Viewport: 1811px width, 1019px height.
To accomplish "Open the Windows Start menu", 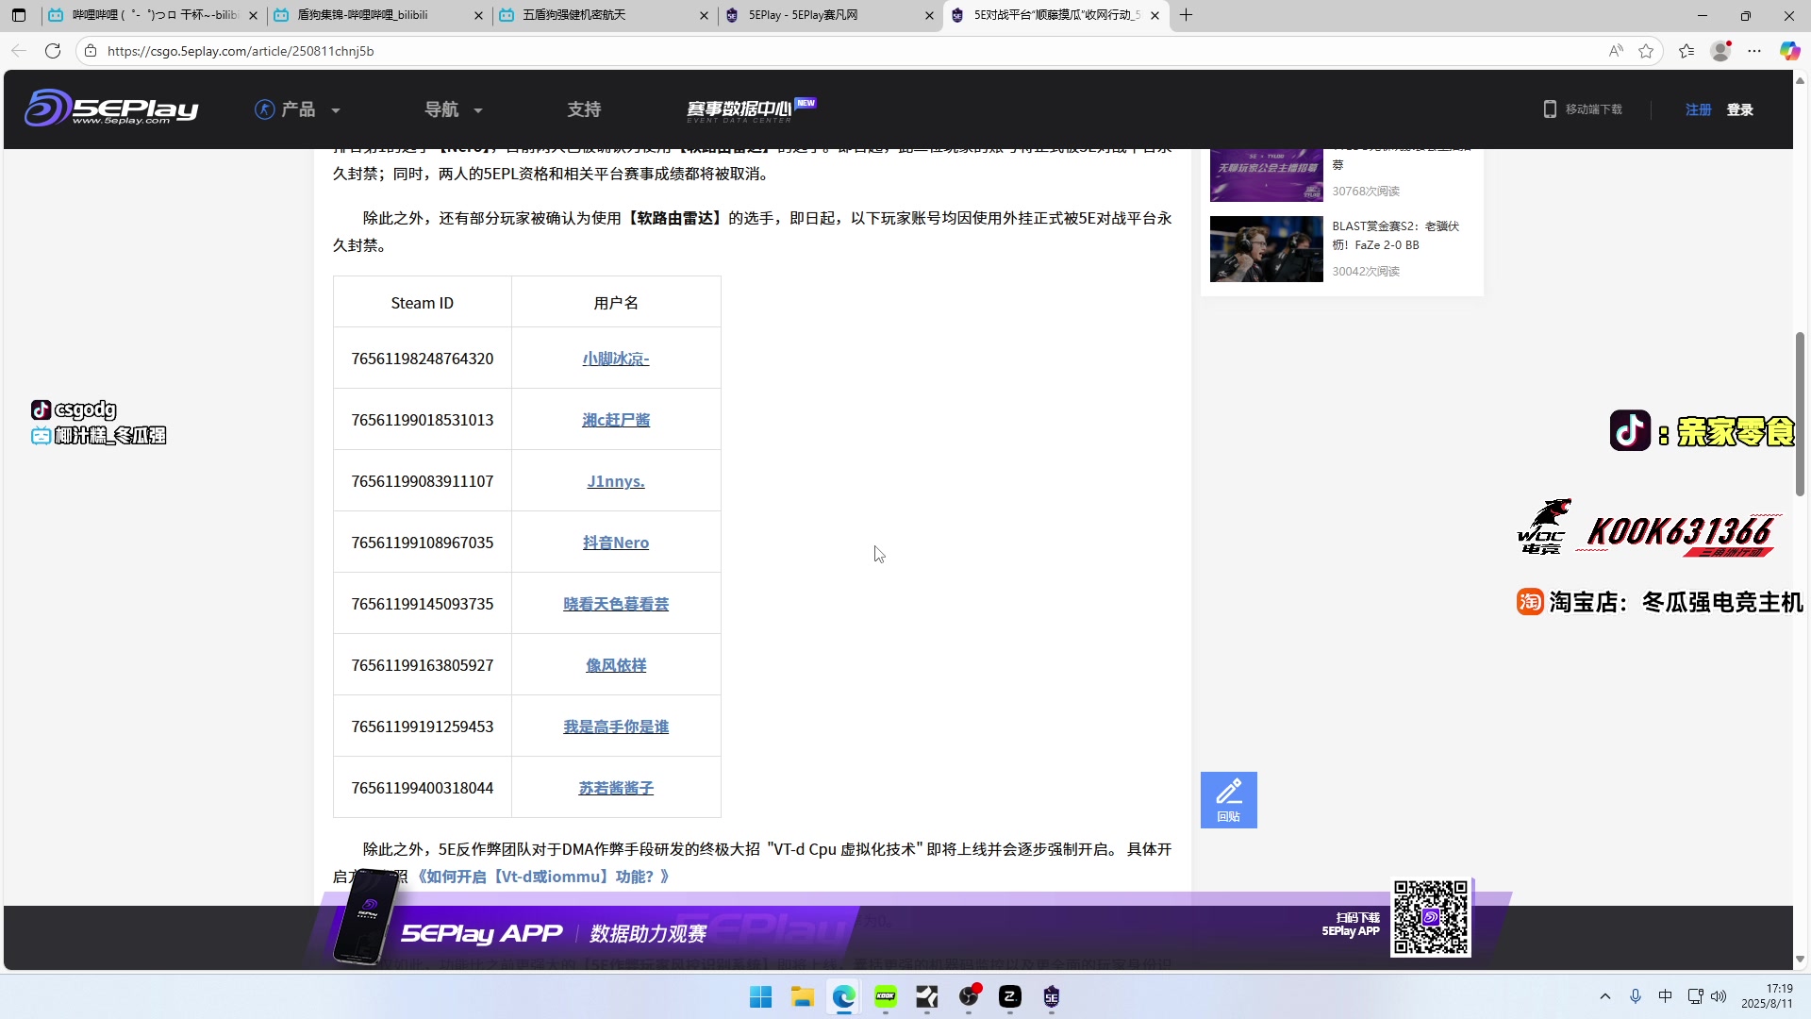I will 760,996.
